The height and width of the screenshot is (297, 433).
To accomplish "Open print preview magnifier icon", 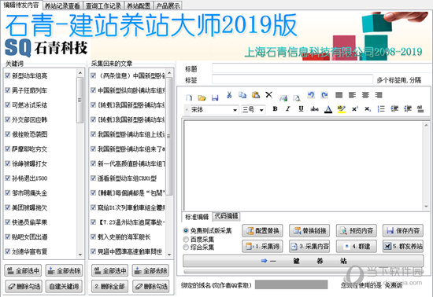I will coord(297,97).
